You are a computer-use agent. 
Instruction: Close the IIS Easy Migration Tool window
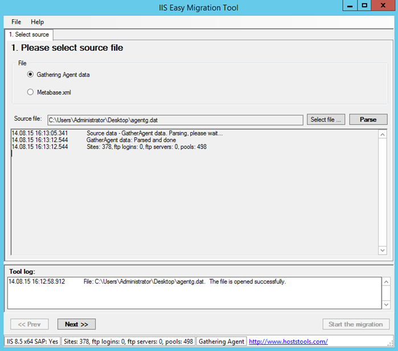click(383, 5)
